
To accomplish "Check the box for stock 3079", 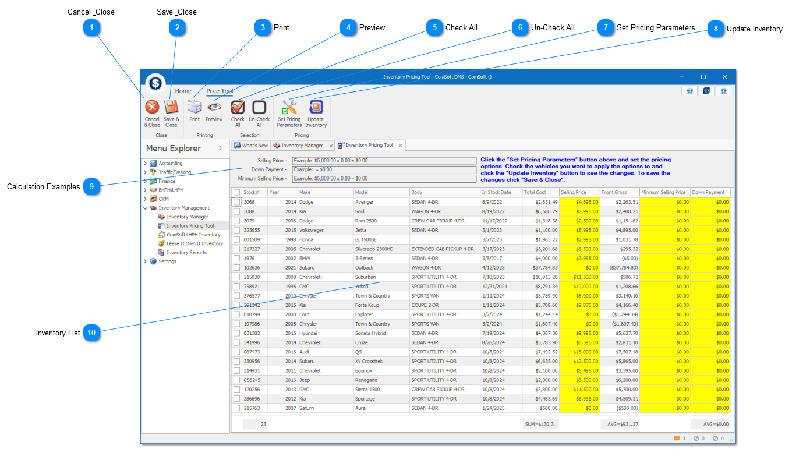I will click(x=237, y=221).
